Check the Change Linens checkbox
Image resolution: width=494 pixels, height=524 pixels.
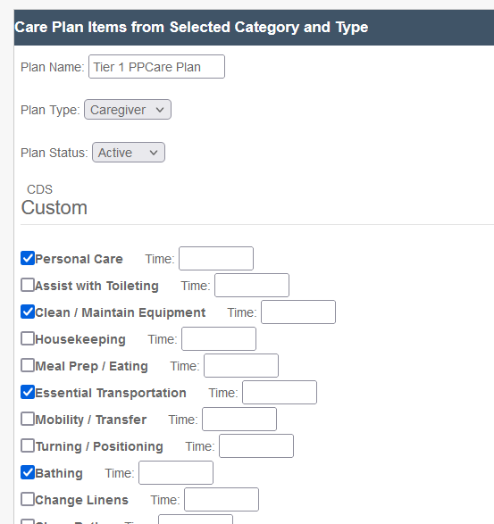coord(28,499)
